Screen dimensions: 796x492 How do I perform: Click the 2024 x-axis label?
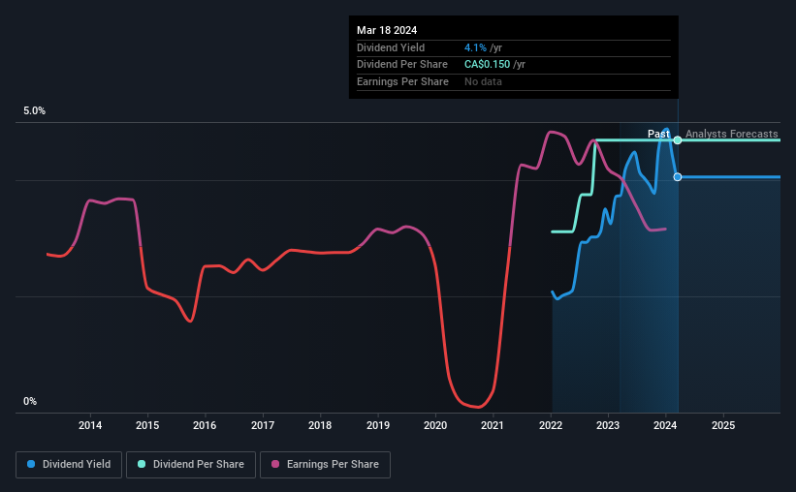pyautogui.click(x=665, y=425)
